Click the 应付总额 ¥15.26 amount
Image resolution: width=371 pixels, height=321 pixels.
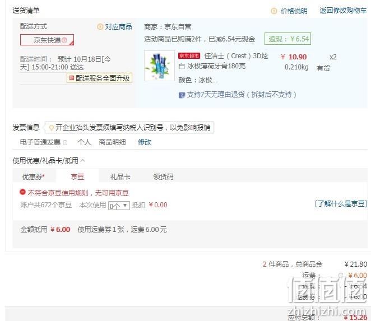pyautogui.click(x=356, y=317)
